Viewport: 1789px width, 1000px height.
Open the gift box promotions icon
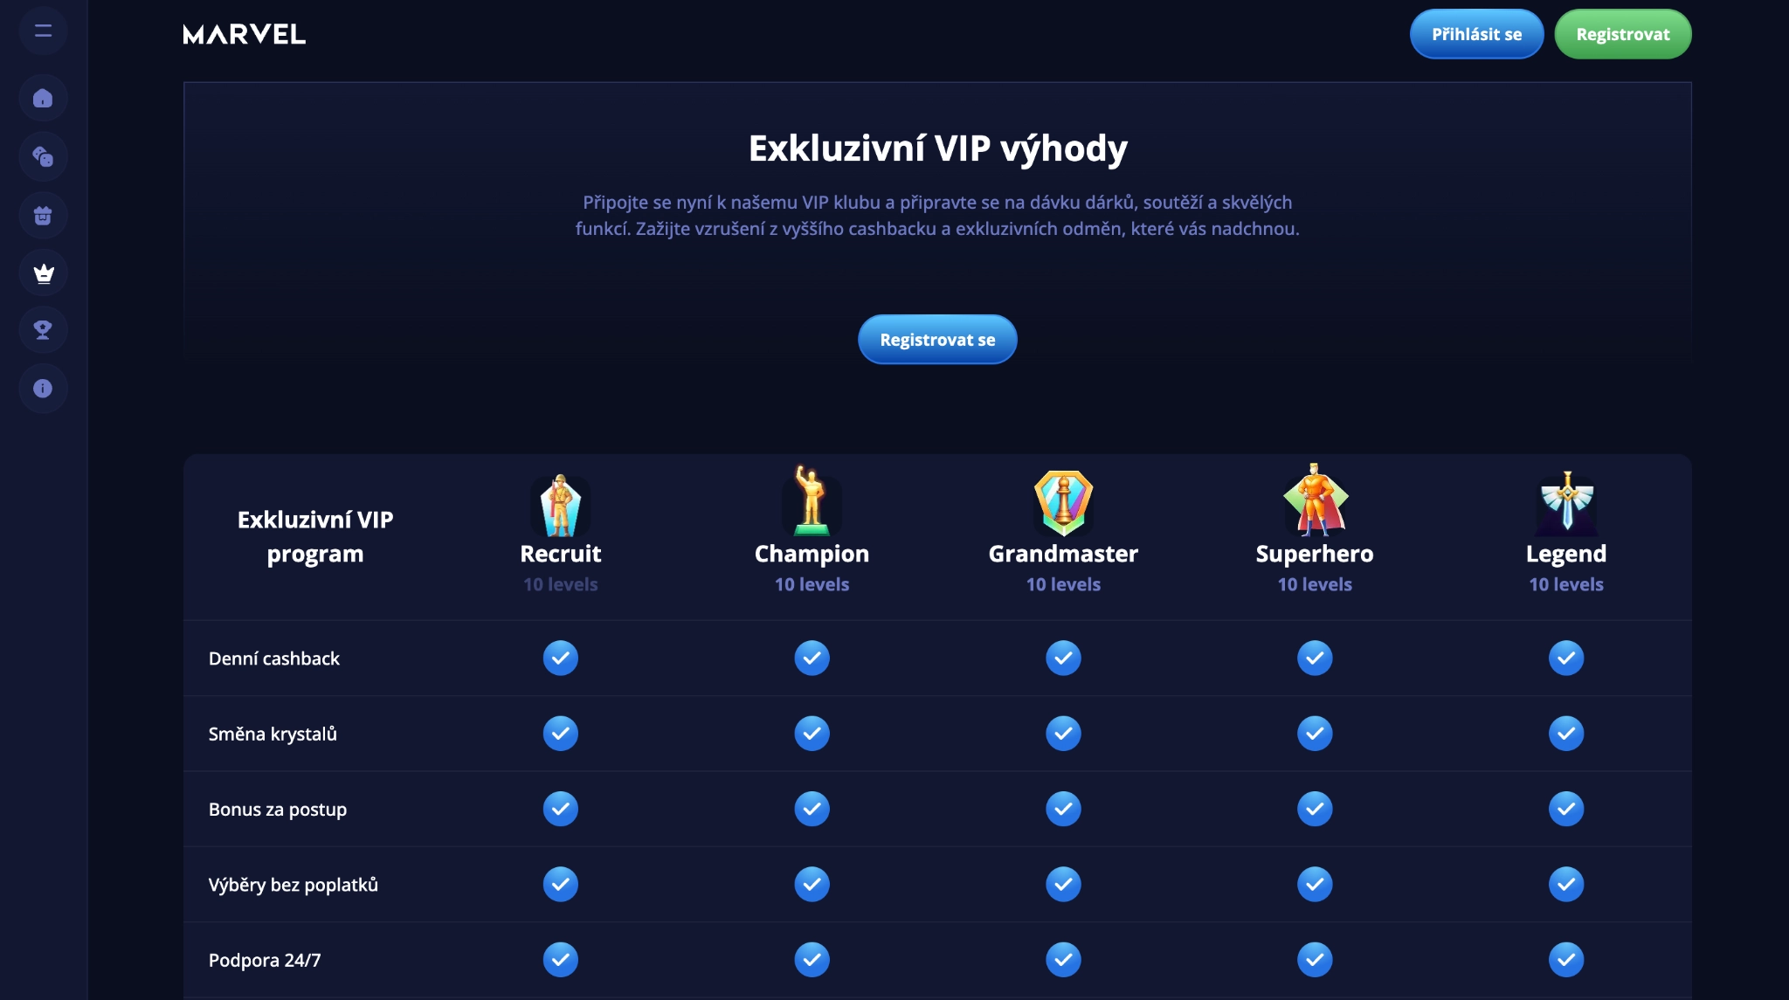tap(43, 216)
